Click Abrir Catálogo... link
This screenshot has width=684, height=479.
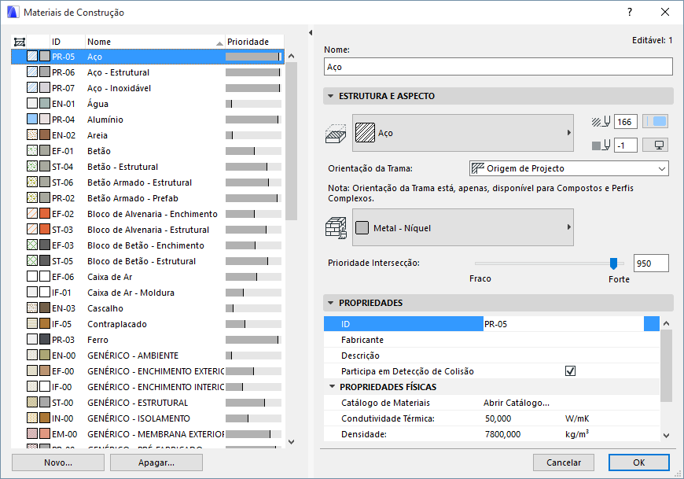point(516,403)
